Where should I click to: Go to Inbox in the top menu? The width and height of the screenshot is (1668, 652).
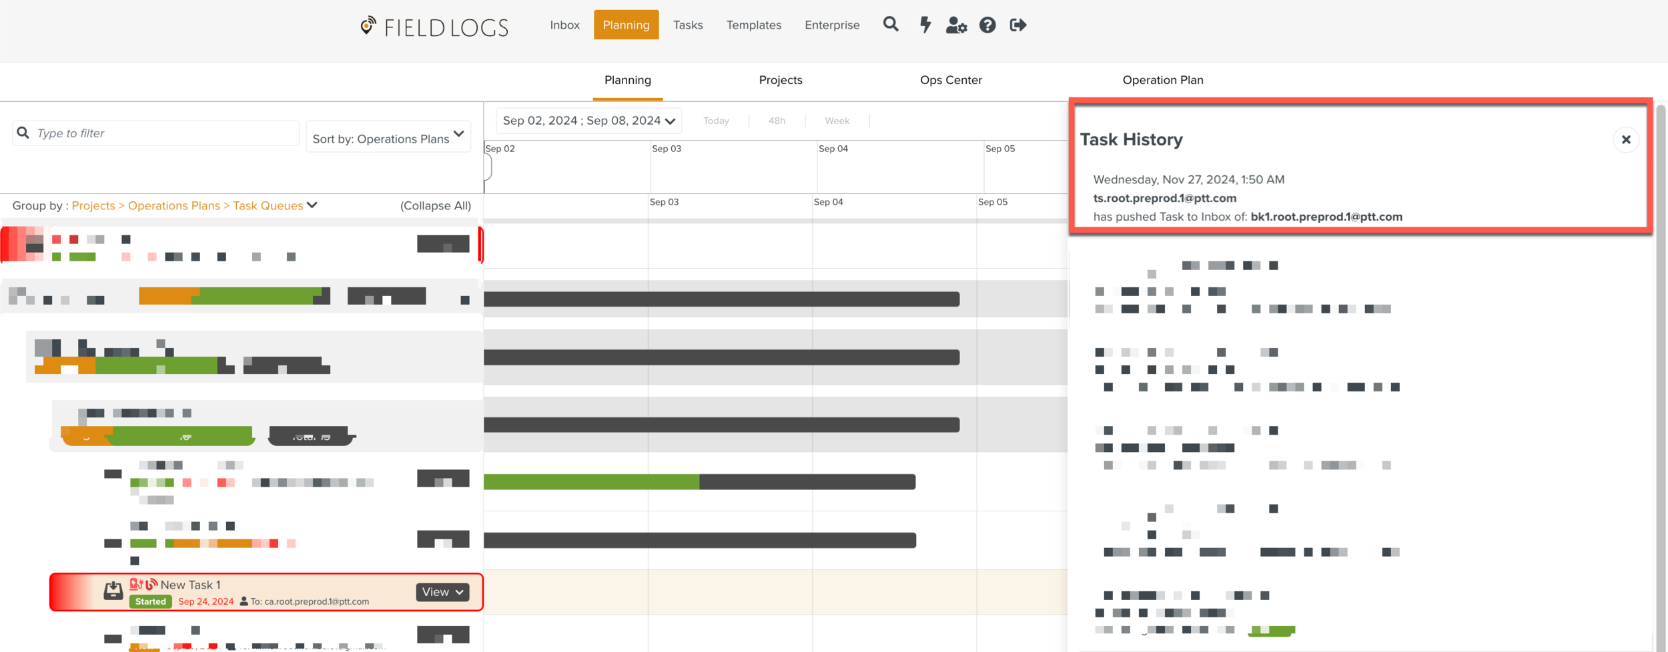[564, 25]
